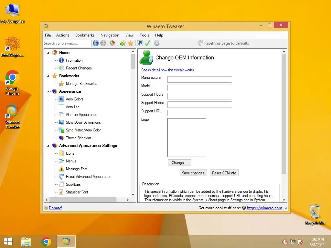This screenshot has width=331, height=248.
Task: Click the muted volume tray icon
Action: [285, 242]
